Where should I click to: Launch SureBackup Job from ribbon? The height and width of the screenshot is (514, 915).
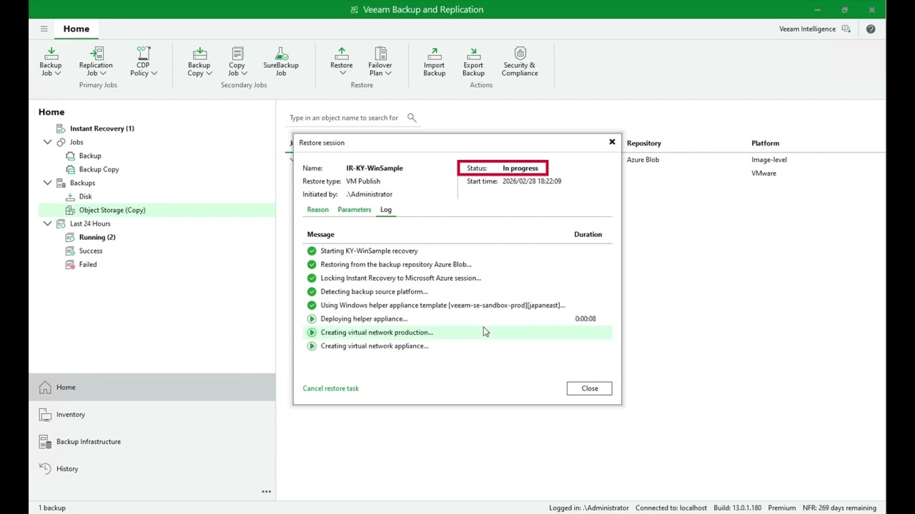pos(281,61)
